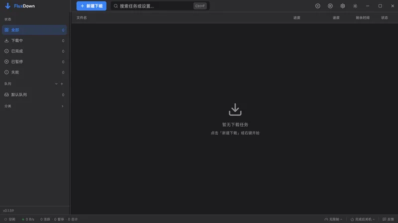
Task: Select 全部 in the status sidebar
Action: click(34, 30)
